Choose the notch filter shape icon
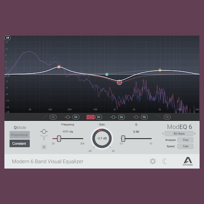 [x=44, y=138]
